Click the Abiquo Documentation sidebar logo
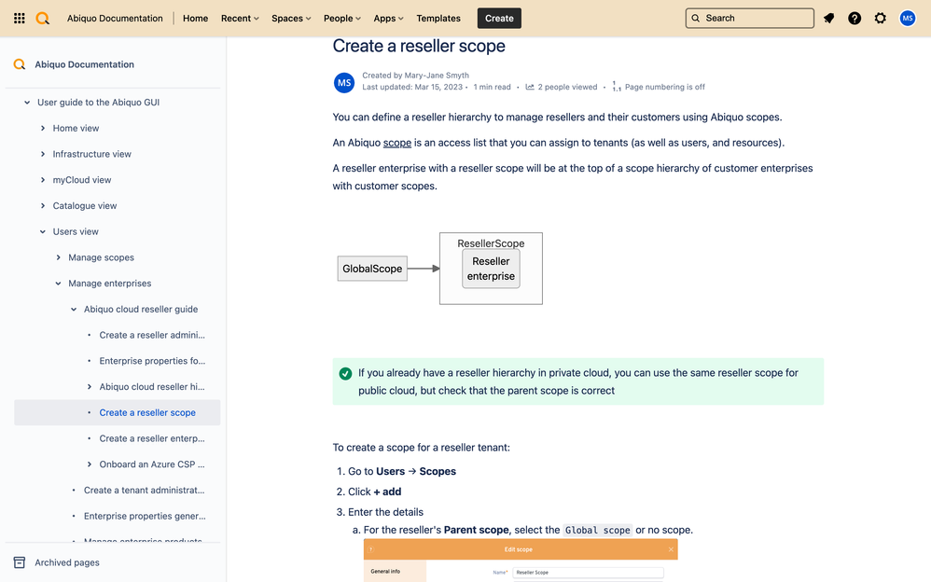Image resolution: width=931 pixels, height=582 pixels. click(x=20, y=64)
